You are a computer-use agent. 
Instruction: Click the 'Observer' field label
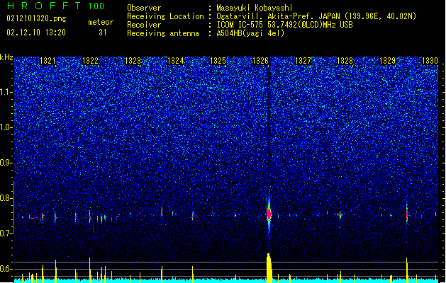(144, 8)
